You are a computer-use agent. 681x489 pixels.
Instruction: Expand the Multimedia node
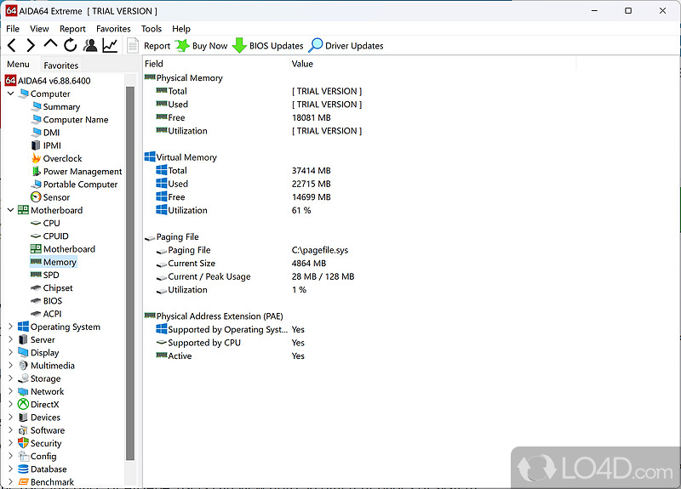(11, 366)
